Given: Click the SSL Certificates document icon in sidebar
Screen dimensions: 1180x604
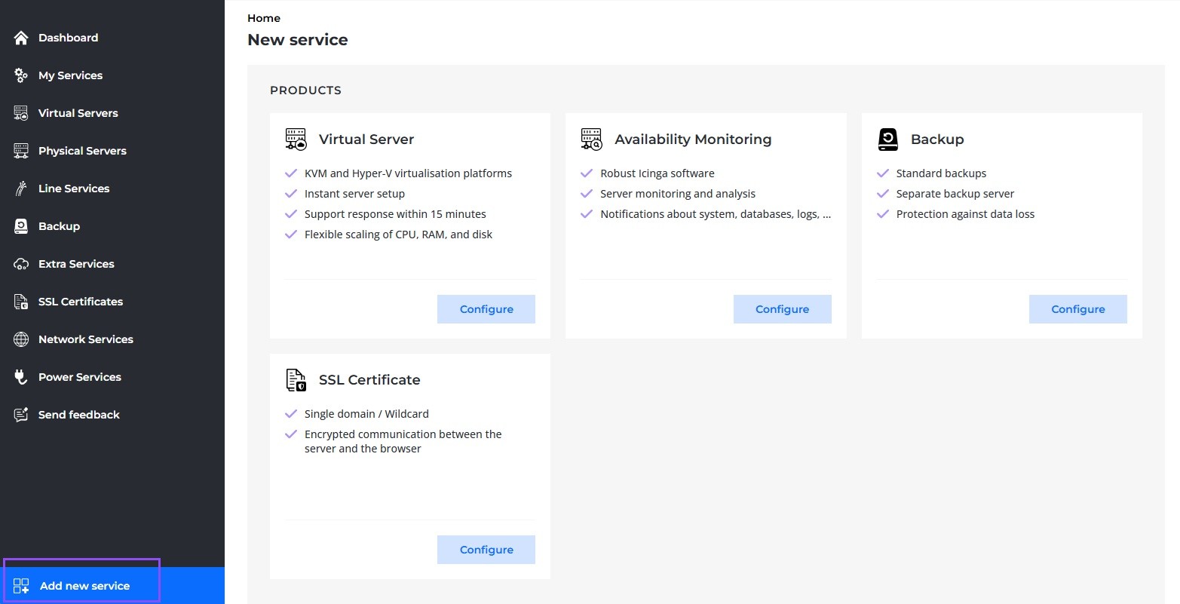Looking at the screenshot, I should [x=21, y=302].
